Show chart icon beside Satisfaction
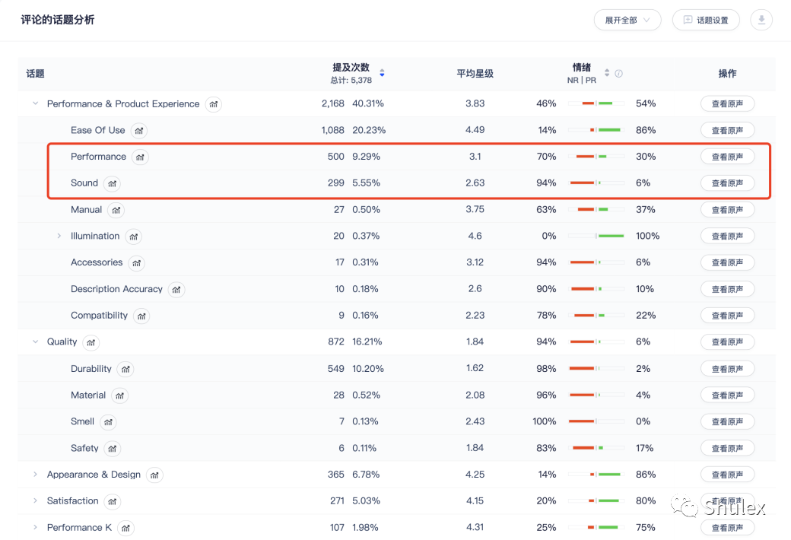 pos(112,502)
